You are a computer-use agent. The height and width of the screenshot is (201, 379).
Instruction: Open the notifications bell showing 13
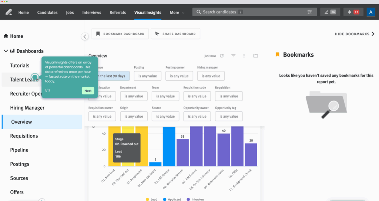[x=353, y=12]
